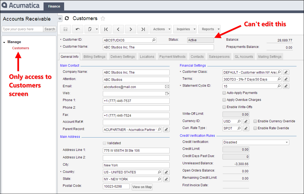
Task: Click the Email input field
Action: pos(134,87)
